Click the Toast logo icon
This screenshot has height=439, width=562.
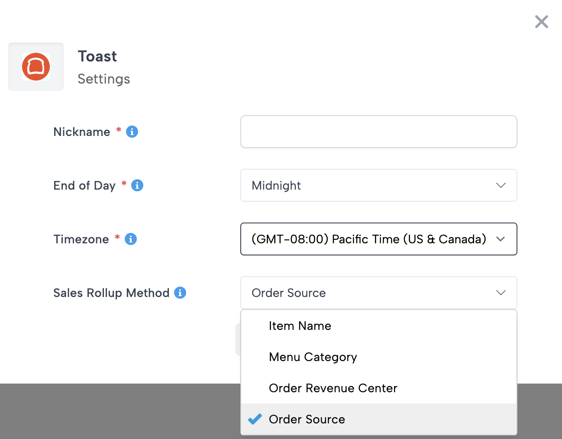(x=36, y=67)
